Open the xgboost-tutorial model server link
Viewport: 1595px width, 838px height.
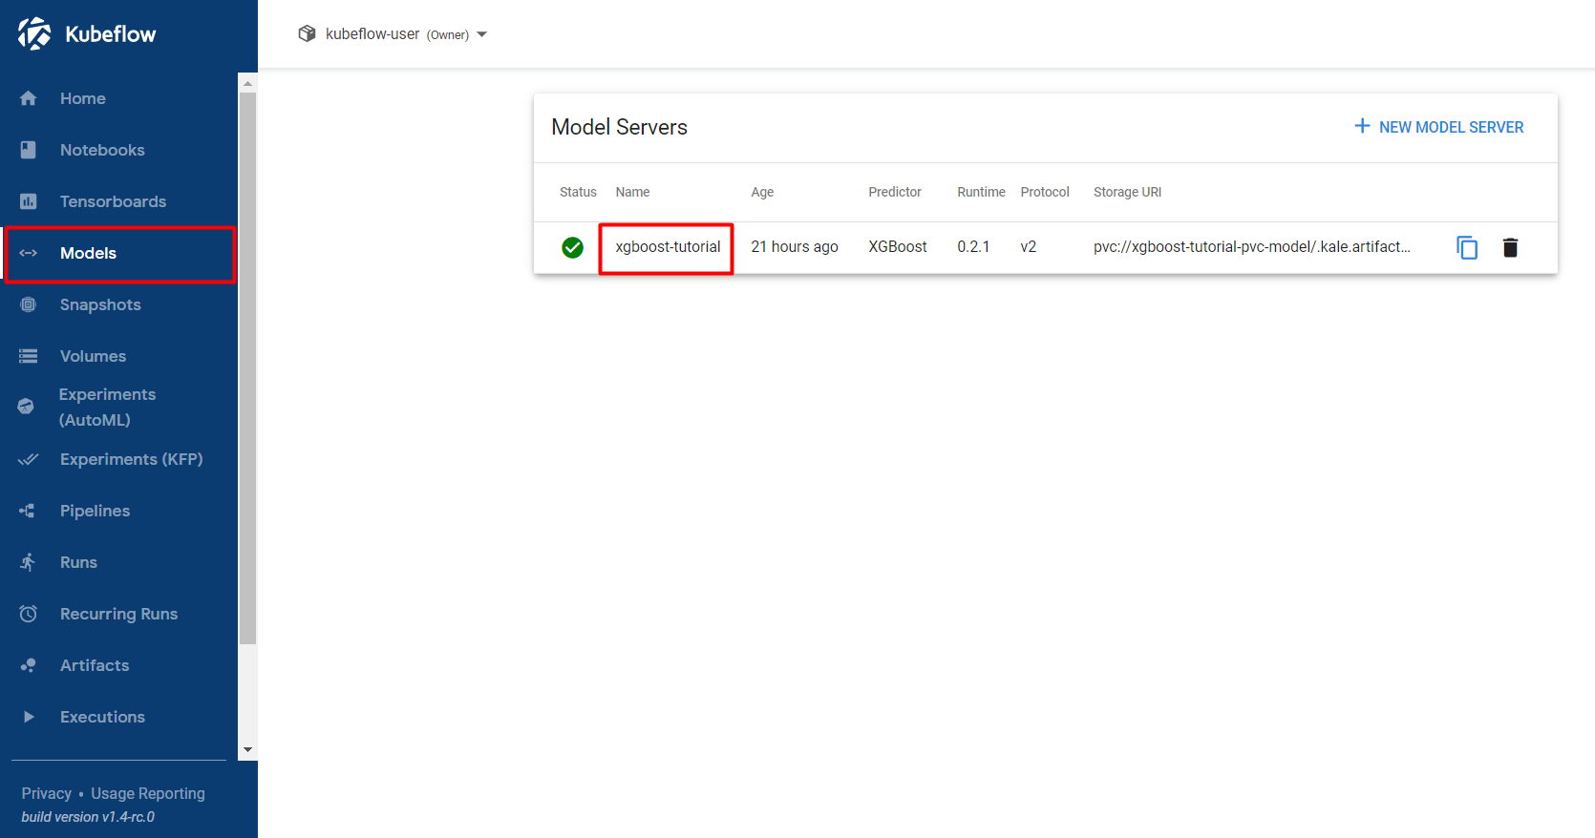668,247
